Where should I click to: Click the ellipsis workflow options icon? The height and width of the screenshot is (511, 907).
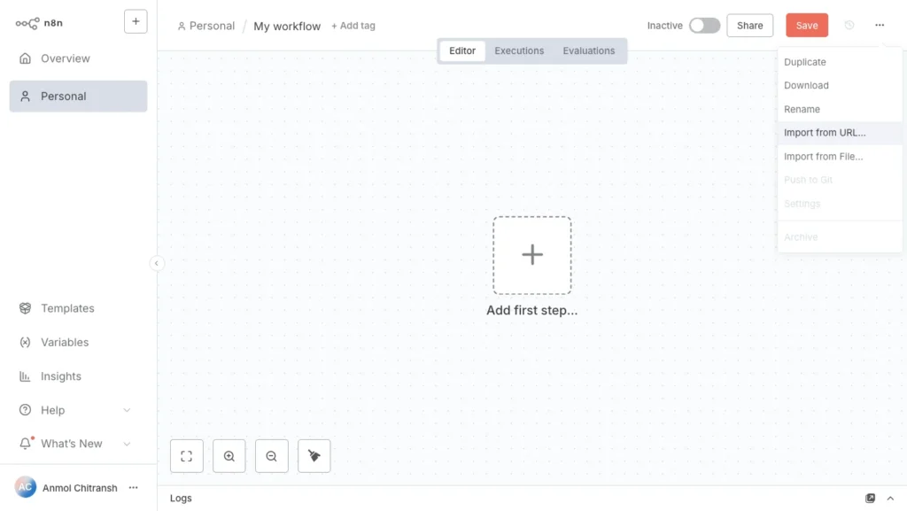point(880,25)
